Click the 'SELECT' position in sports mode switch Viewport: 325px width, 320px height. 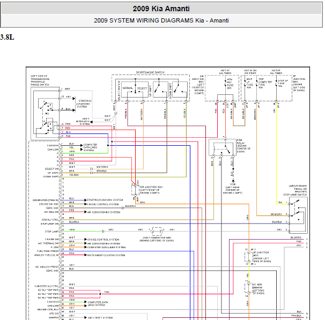(142, 88)
